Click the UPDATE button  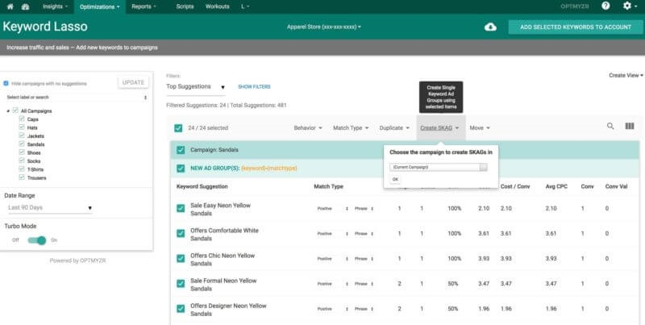[x=133, y=82]
